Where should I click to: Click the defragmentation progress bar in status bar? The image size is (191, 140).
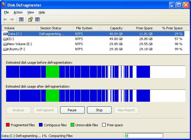[144, 136]
